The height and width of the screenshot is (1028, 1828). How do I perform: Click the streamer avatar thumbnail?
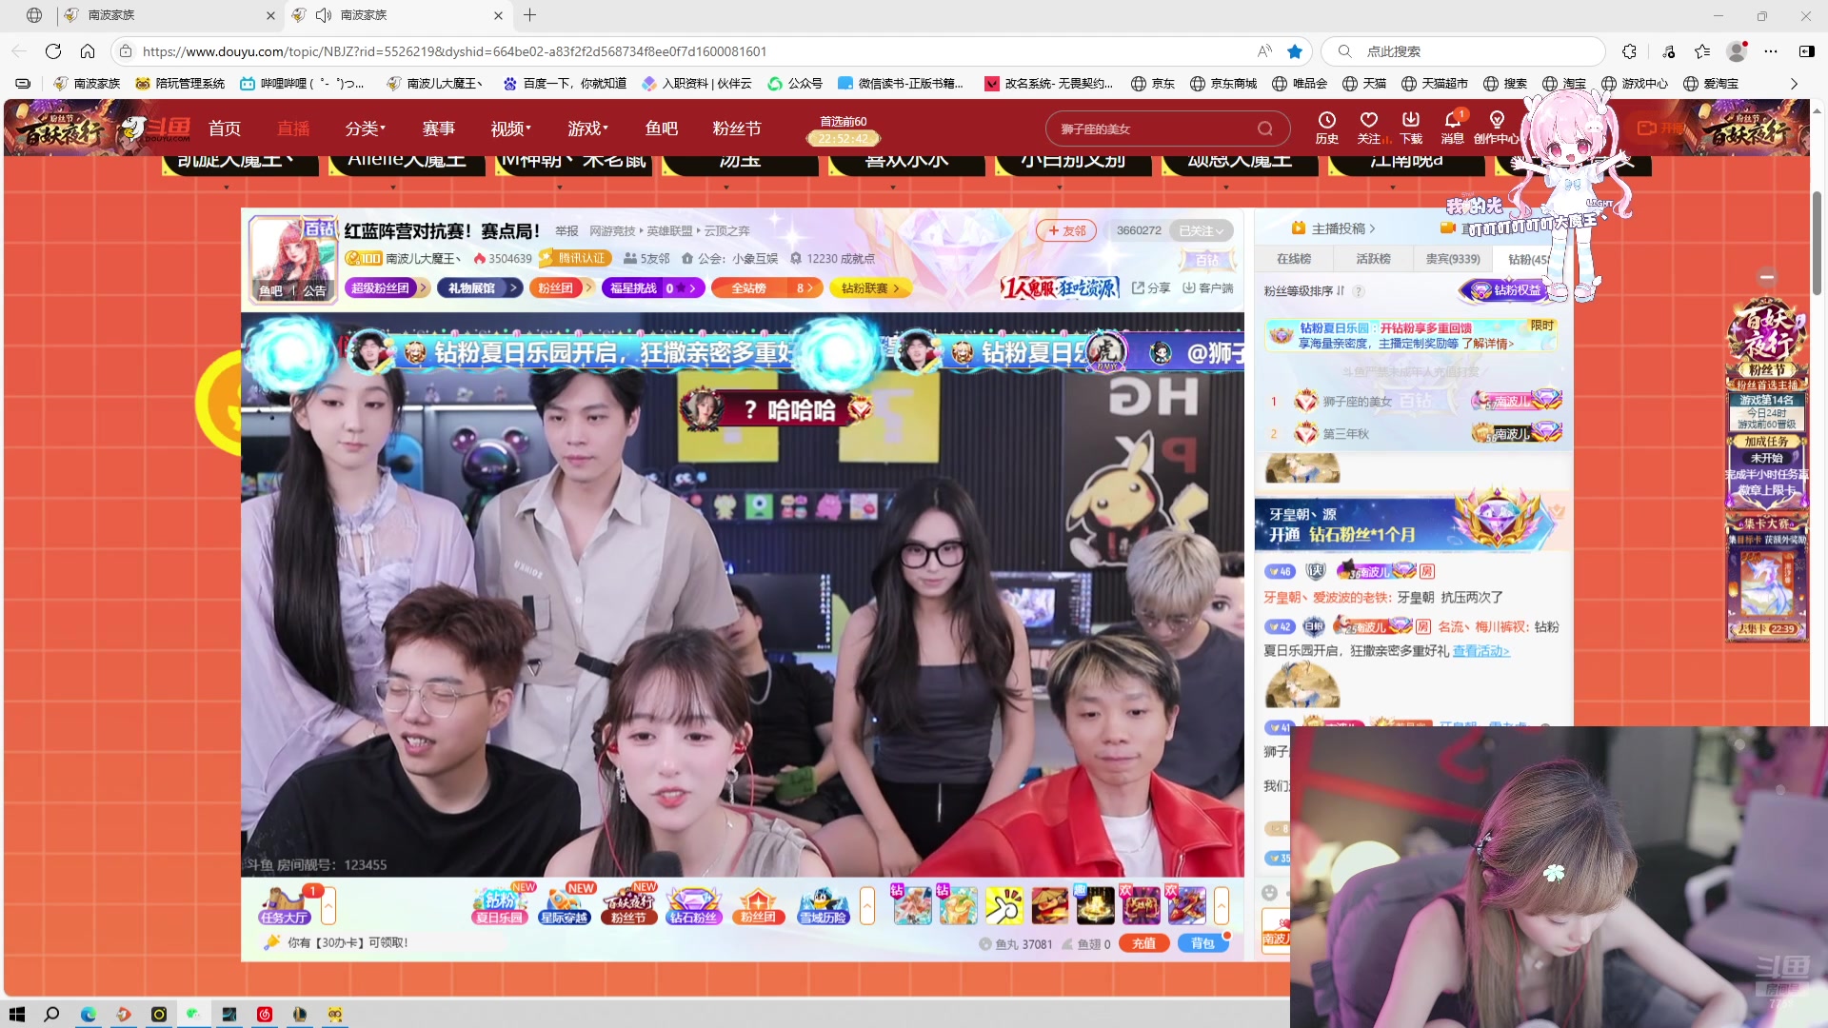click(x=293, y=259)
